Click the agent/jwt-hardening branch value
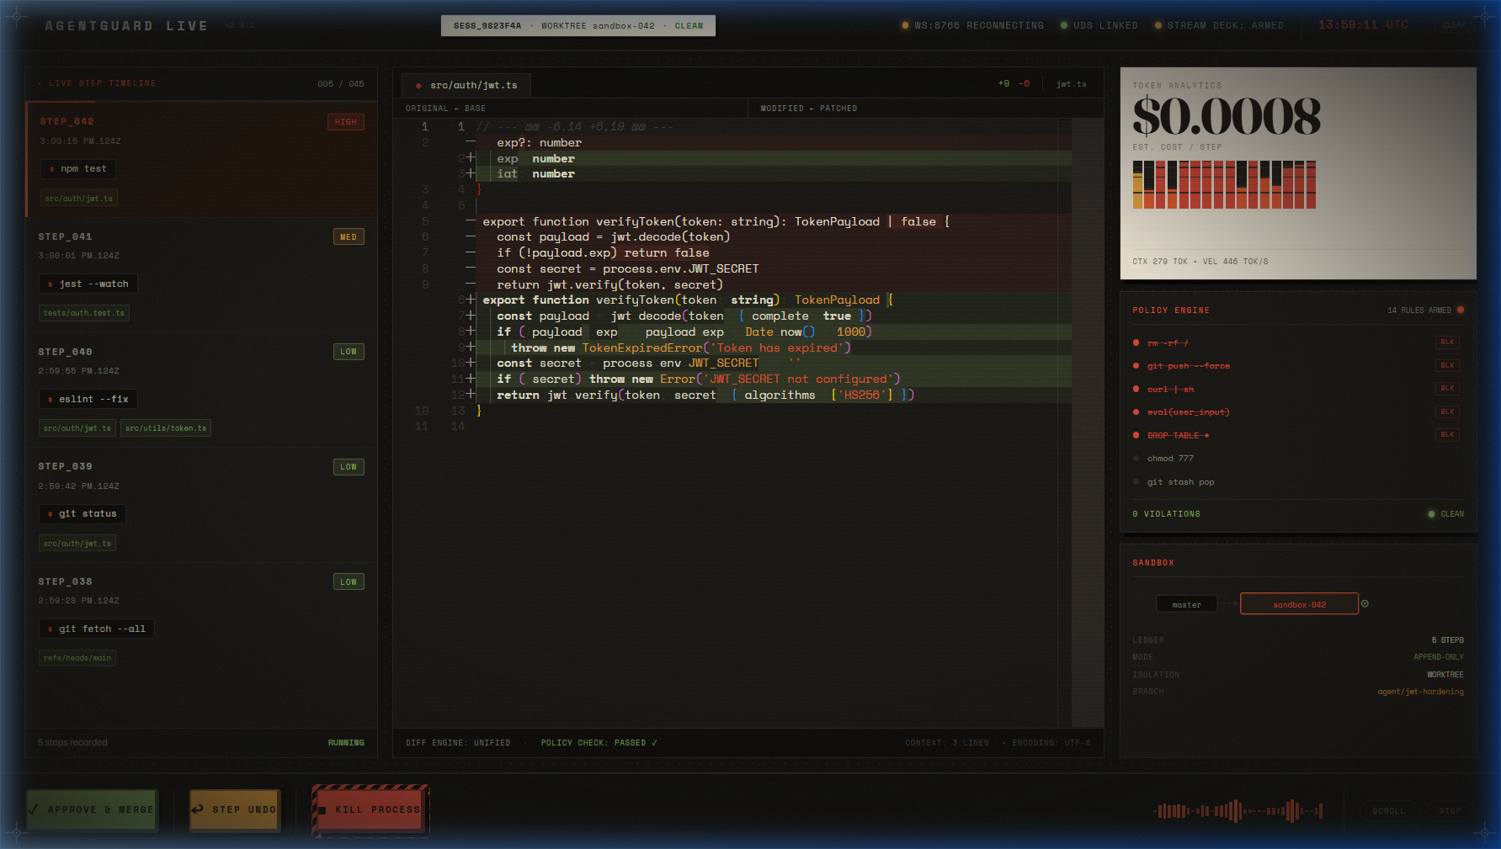1501x849 pixels. tap(1420, 692)
